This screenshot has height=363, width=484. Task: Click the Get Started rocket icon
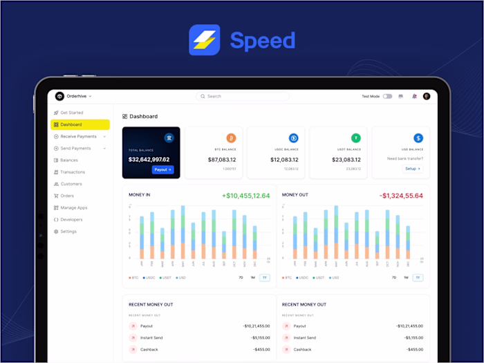56,113
